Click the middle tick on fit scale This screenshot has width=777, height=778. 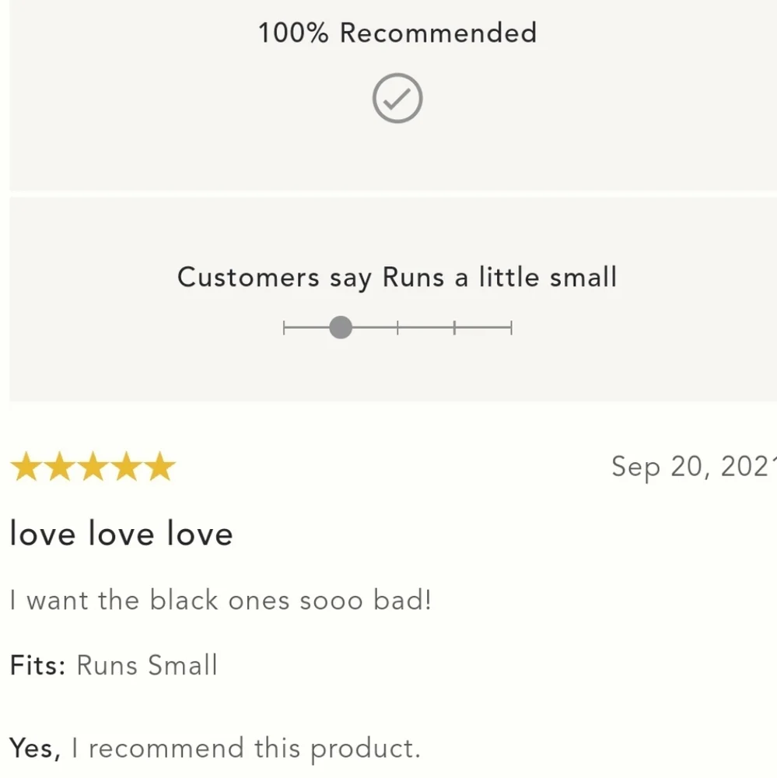pos(397,328)
